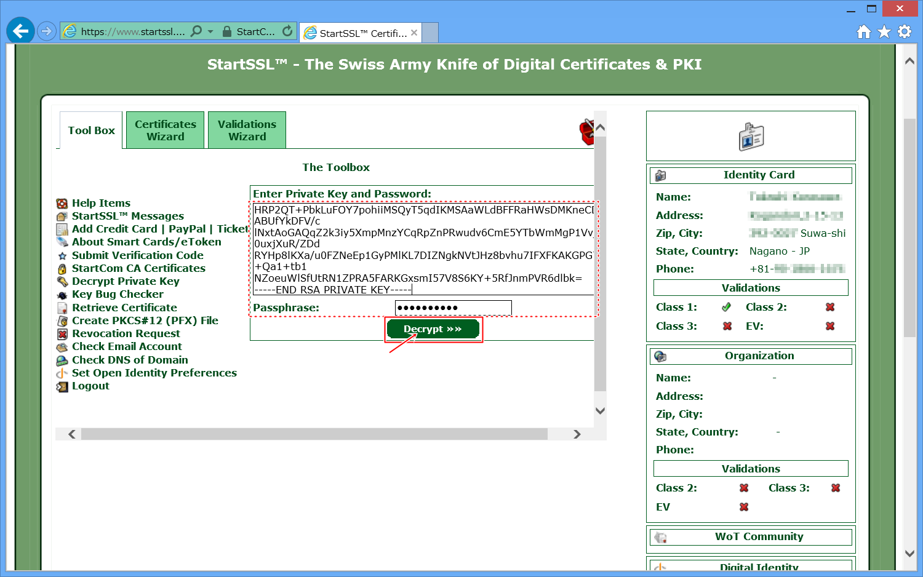Click the Logout icon in toolbox
Screen dimensions: 923x577
tap(62, 386)
